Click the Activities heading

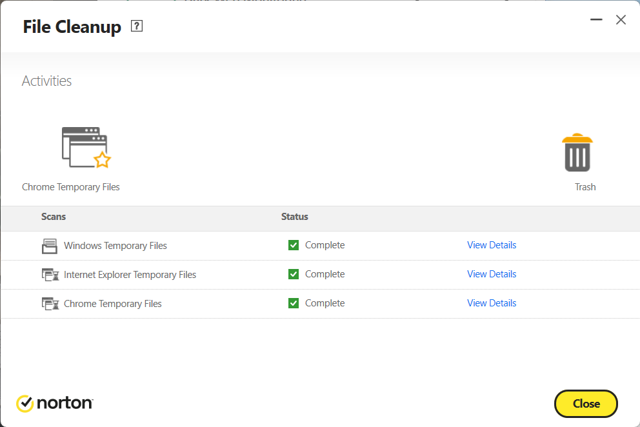tap(46, 81)
